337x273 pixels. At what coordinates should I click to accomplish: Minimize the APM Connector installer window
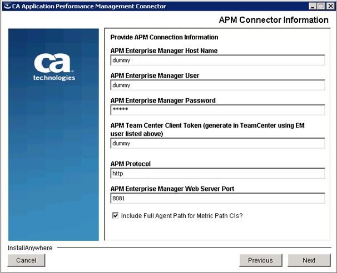pyautogui.click(x=313, y=6)
